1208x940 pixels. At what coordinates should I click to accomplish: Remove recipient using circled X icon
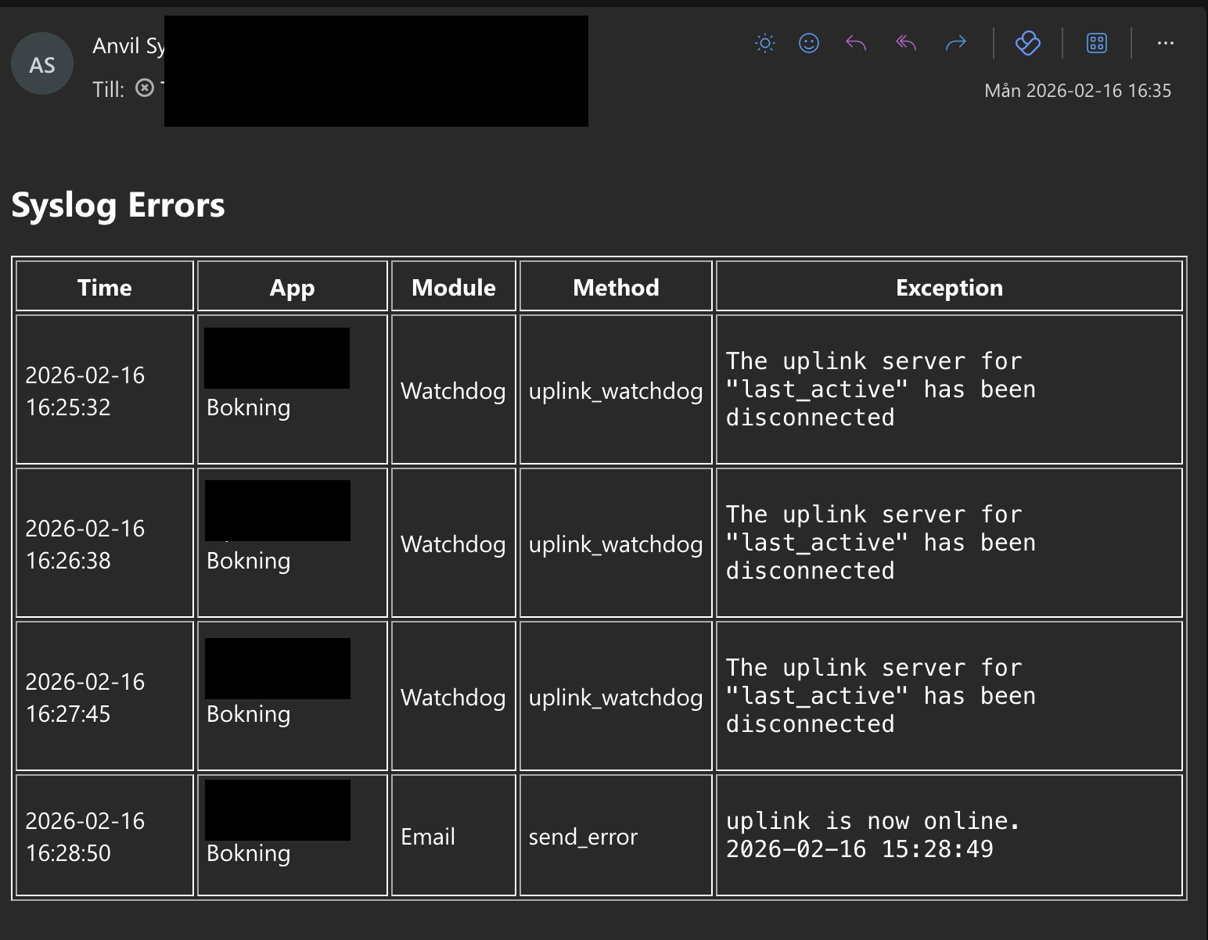coord(145,88)
